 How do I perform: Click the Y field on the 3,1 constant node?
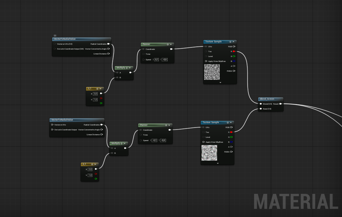coord(95,100)
